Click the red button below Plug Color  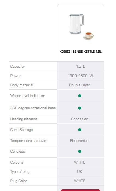coord(81,190)
